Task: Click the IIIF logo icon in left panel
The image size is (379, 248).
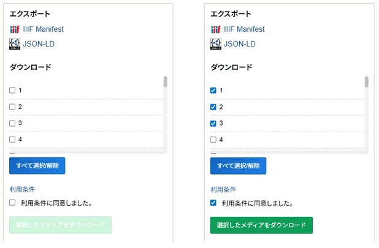Action: [15, 29]
